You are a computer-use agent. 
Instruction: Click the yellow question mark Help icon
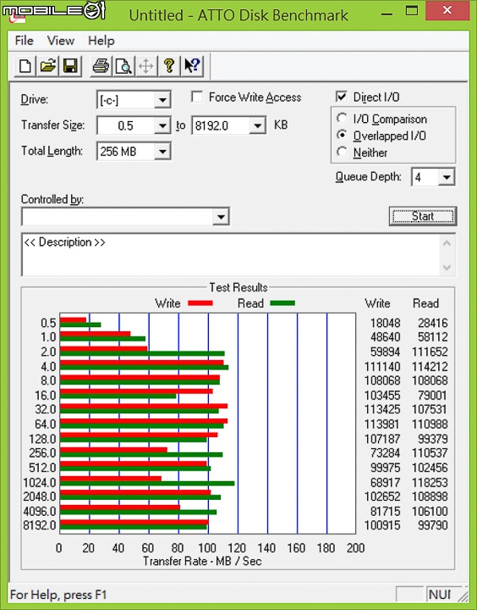169,66
